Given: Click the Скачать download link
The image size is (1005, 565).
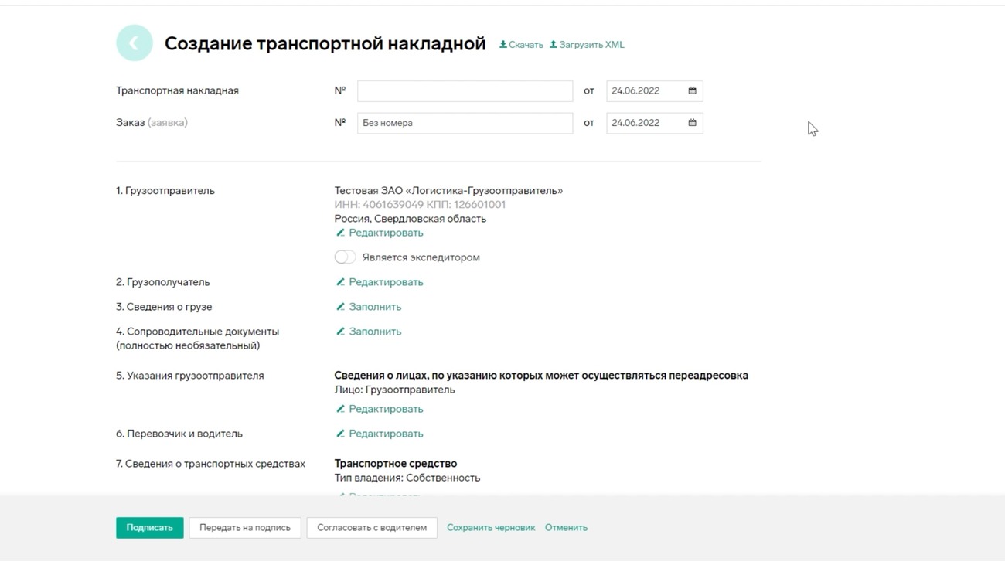Looking at the screenshot, I should pos(521,45).
